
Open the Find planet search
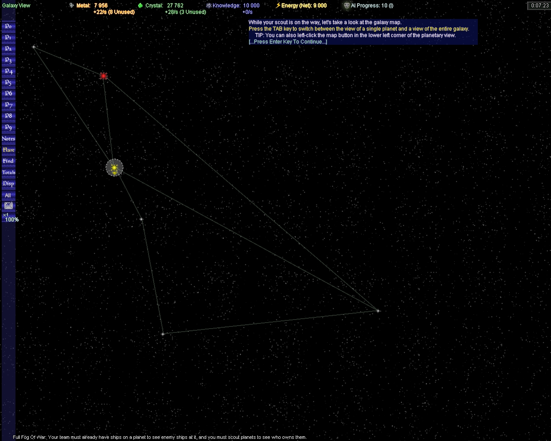coord(8,161)
